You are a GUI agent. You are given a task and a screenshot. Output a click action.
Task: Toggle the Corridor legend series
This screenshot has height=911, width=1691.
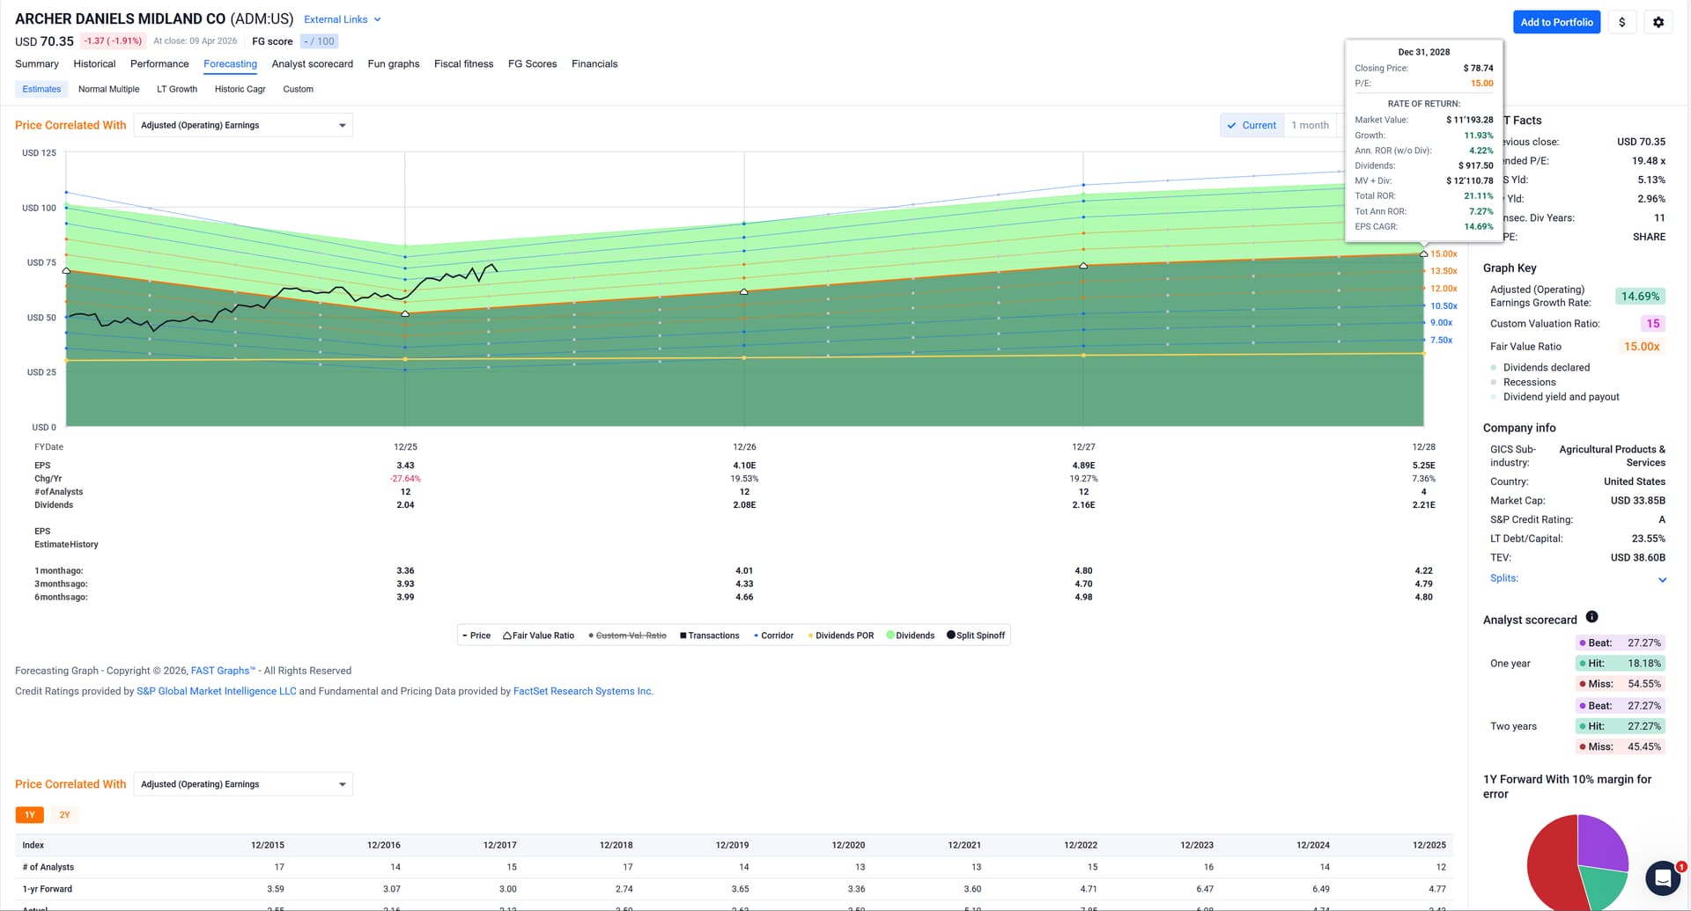click(773, 635)
